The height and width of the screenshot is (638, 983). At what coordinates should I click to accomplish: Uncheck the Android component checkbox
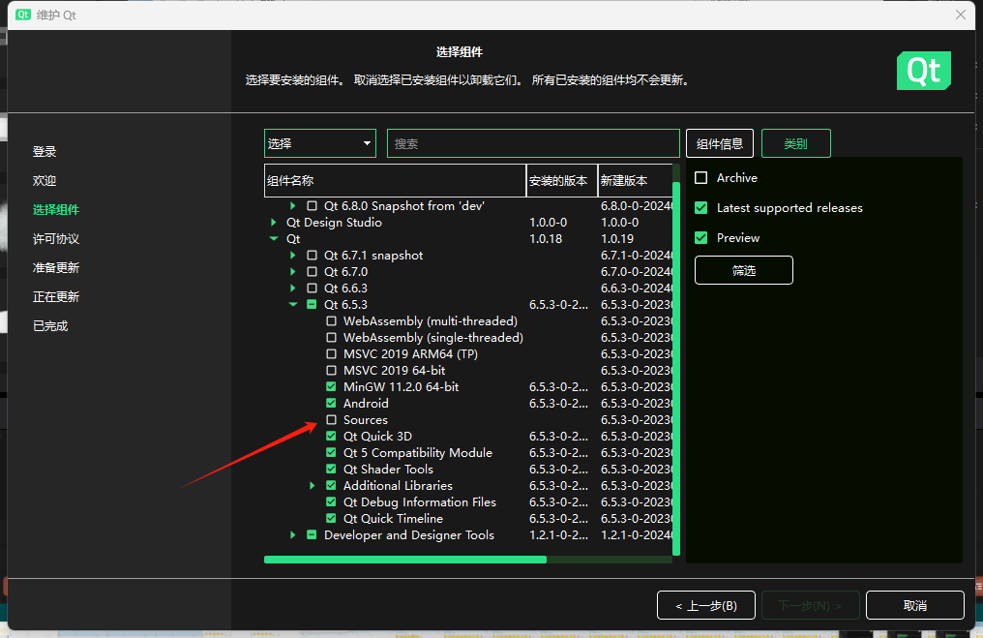tap(331, 404)
